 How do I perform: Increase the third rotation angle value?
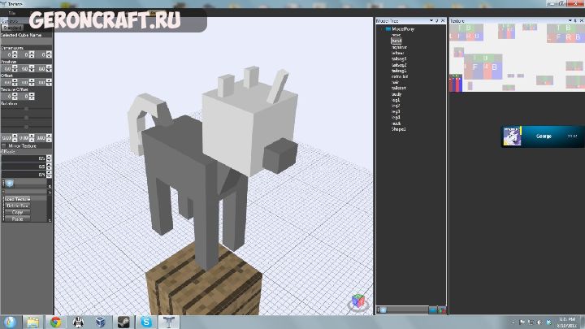pos(49,136)
